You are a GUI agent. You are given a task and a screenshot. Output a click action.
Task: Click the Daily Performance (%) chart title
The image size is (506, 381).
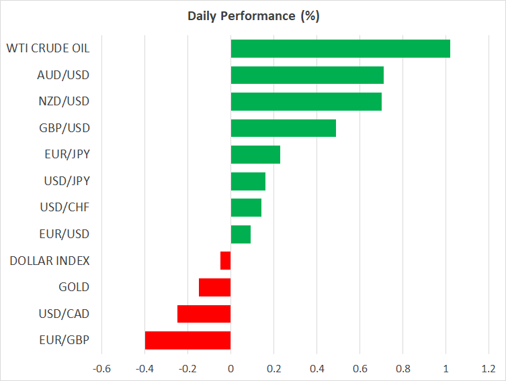[253, 16]
